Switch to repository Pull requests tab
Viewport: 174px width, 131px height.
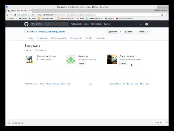pyautogui.click(x=59, y=38)
